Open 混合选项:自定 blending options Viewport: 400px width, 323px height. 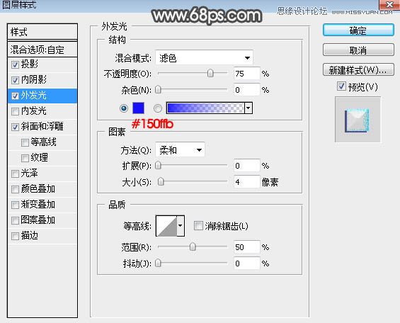point(42,50)
